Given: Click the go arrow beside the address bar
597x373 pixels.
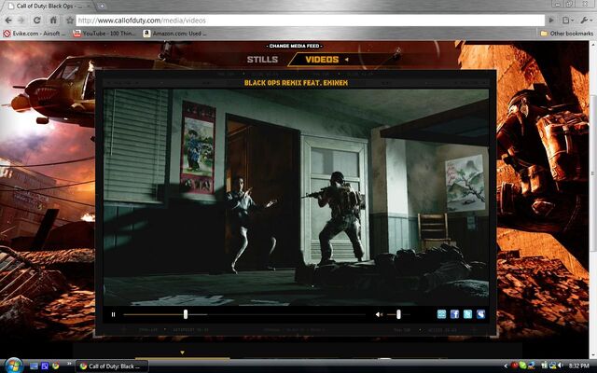Looking at the screenshot, I should (551, 21).
